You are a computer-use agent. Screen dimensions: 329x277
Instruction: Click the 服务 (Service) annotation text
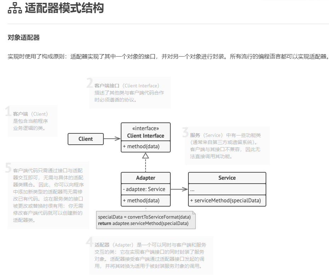coord(225,146)
